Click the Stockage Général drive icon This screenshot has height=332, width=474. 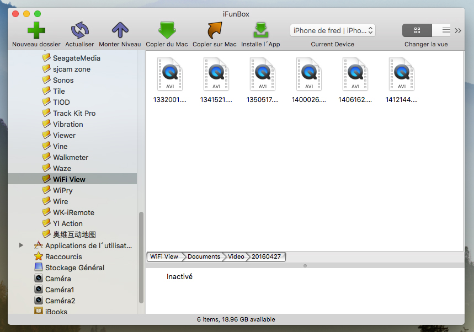pos(39,267)
